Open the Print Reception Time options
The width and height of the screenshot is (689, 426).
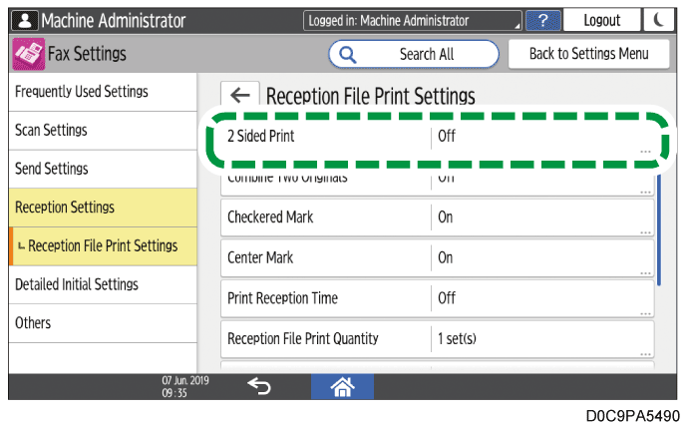point(437,298)
